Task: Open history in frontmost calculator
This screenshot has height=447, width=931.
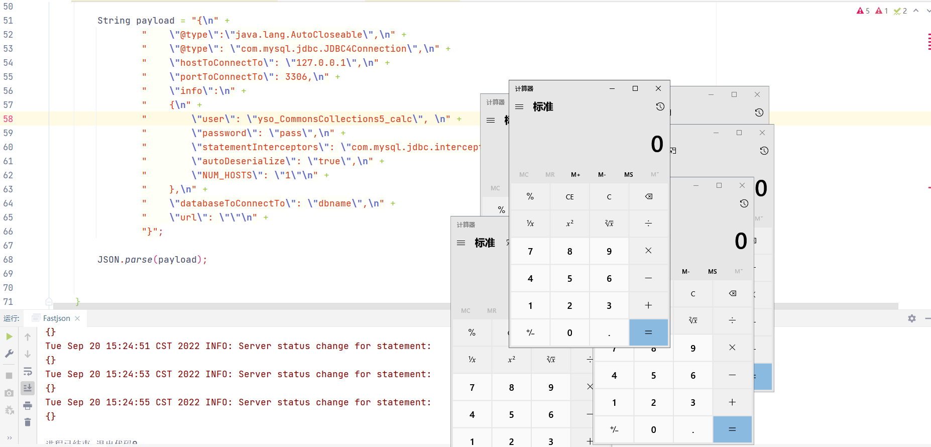Action: click(660, 106)
